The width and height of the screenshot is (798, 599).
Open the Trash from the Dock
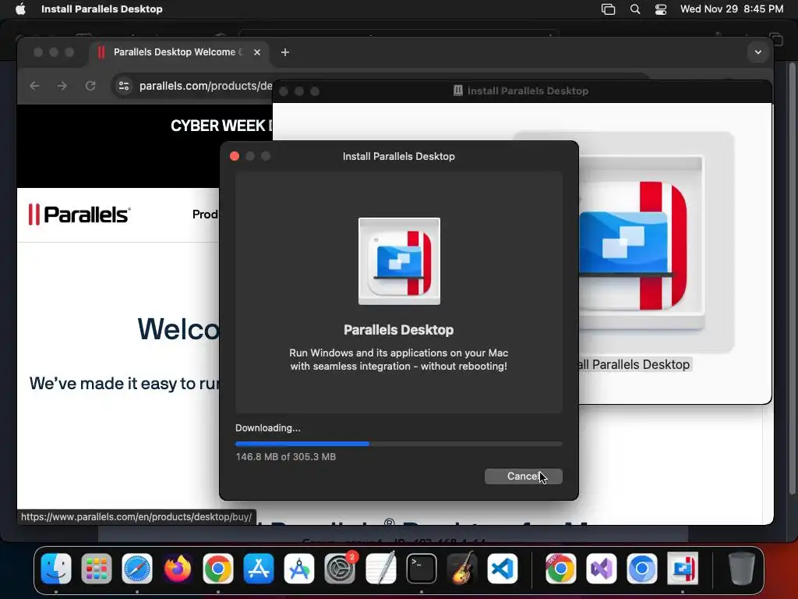click(x=741, y=568)
